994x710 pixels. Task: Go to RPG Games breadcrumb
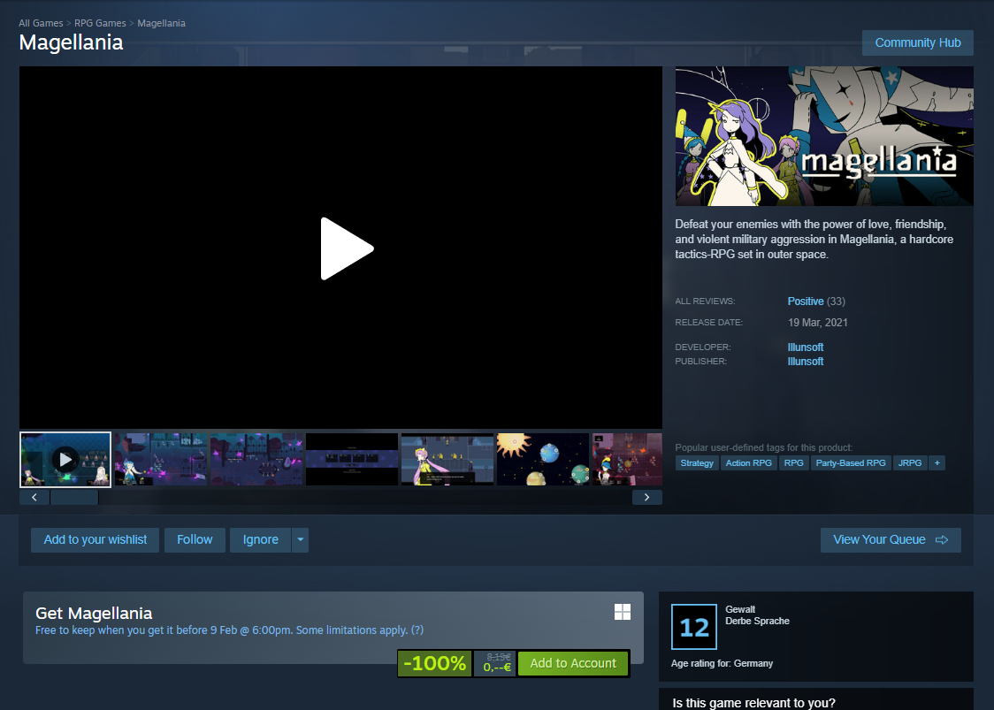tap(100, 23)
